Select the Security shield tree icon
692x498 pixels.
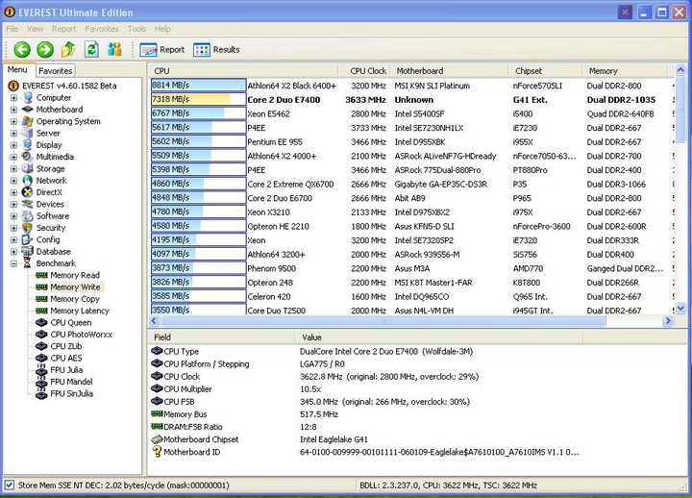click(28, 228)
